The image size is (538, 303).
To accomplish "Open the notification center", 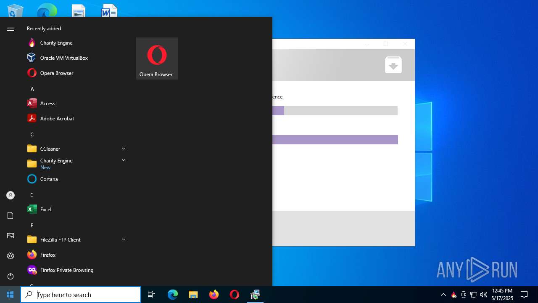I will 524,295.
